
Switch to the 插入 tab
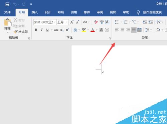(35, 12)
